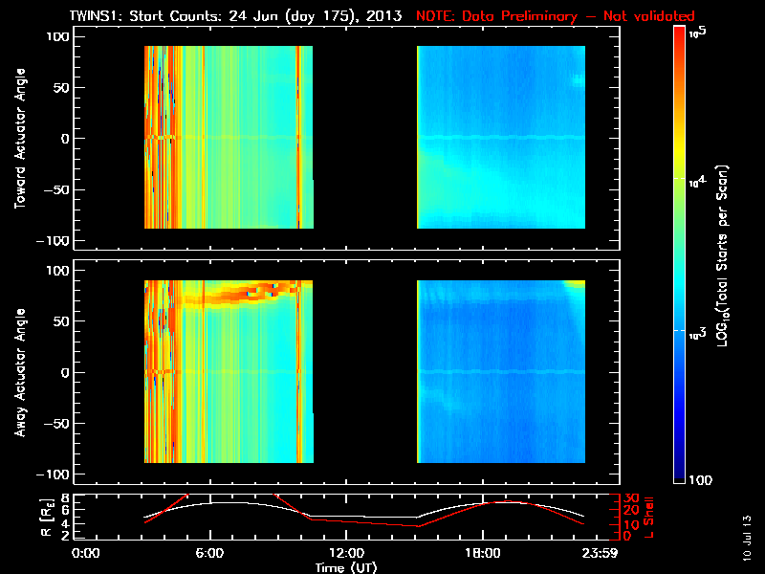Image resolution: width=765 pixels, height=574 pixels.
Task: Click the 18:00 time axis label
Action: point(483,553)
